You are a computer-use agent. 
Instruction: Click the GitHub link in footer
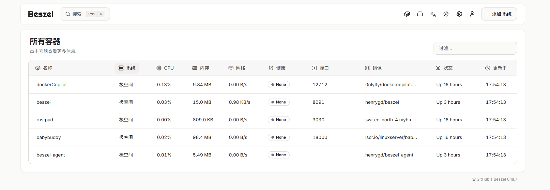point(481,179)
